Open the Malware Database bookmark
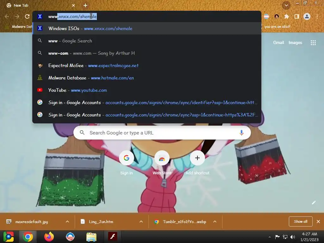 coord(19,27)
